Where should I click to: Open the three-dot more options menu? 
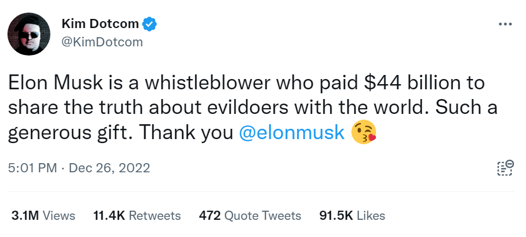click(x=505, y=25)
